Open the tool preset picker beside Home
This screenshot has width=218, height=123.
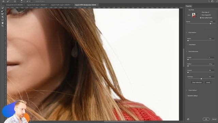(x=8, y=1)
